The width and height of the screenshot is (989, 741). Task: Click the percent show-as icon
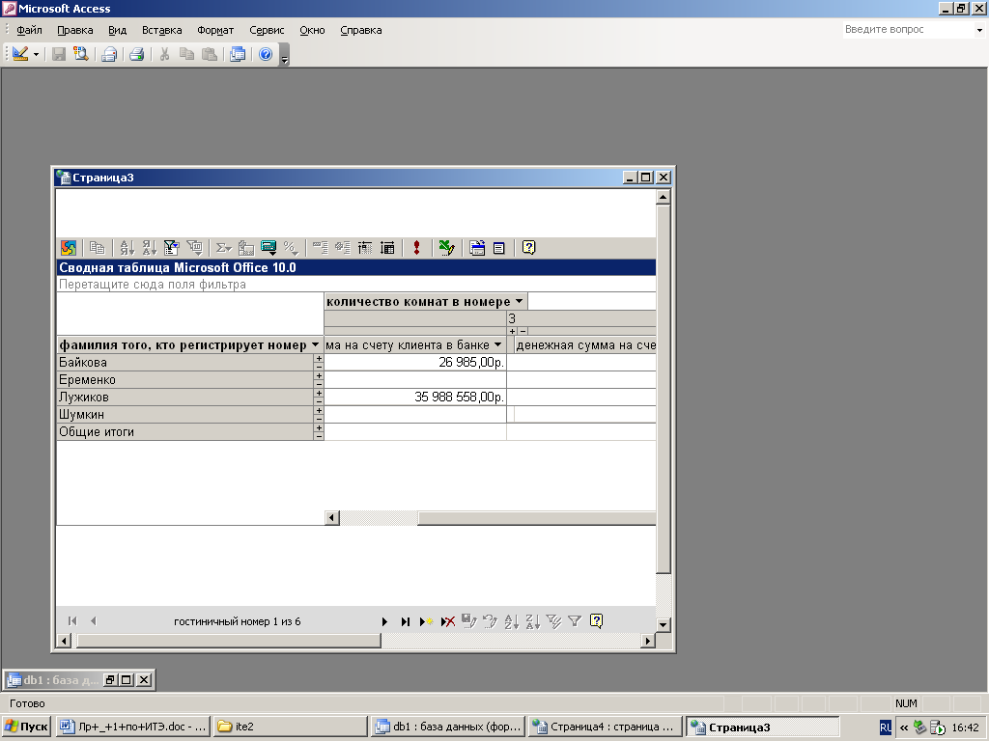coord(290,248)
